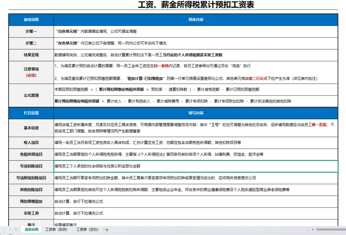Click the 步骤二 cell

(x=31, y=43)
